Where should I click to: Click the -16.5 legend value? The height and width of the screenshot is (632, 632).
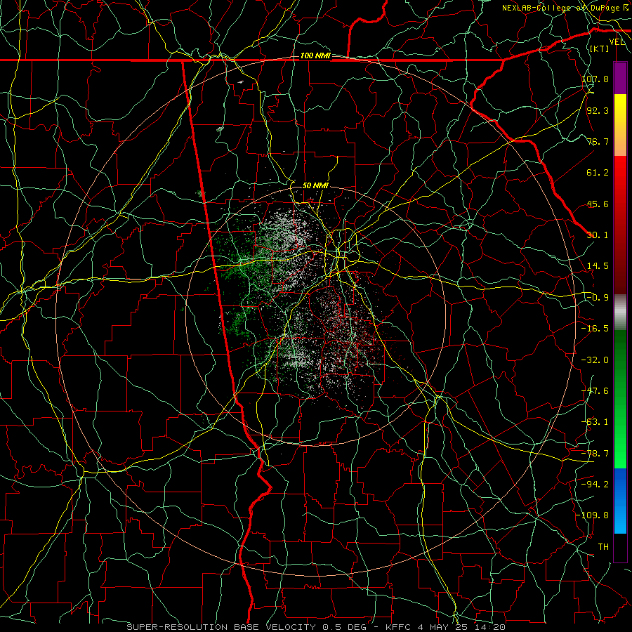tap(595, 329)
